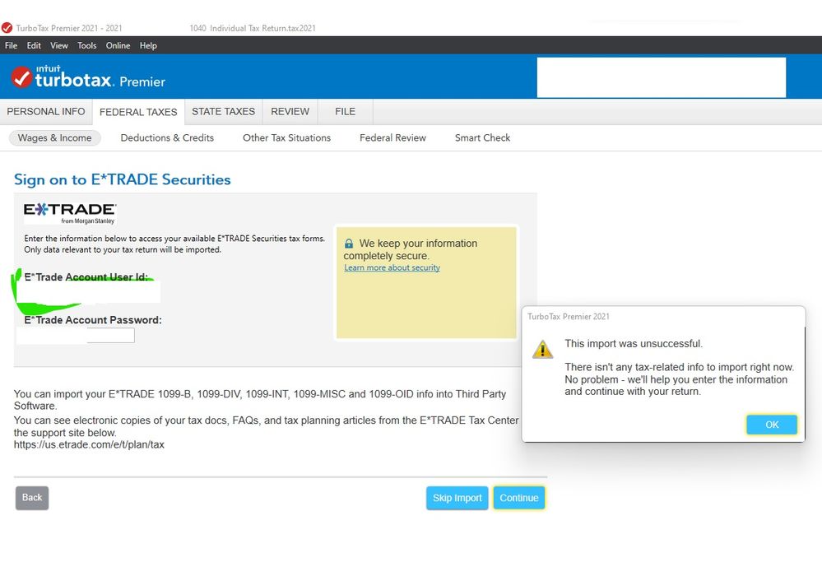Click the TurboTax Premier 2021 dialog title
The image size is (822, 576).
(x=569, y=317)
